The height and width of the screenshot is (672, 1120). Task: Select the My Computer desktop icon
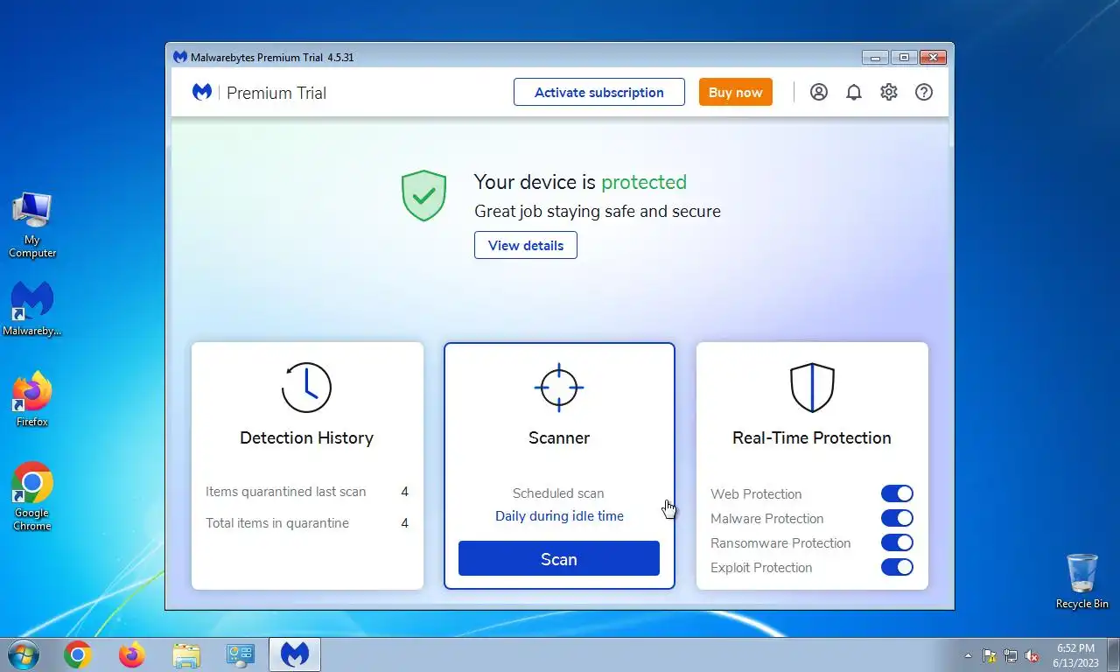32,226
